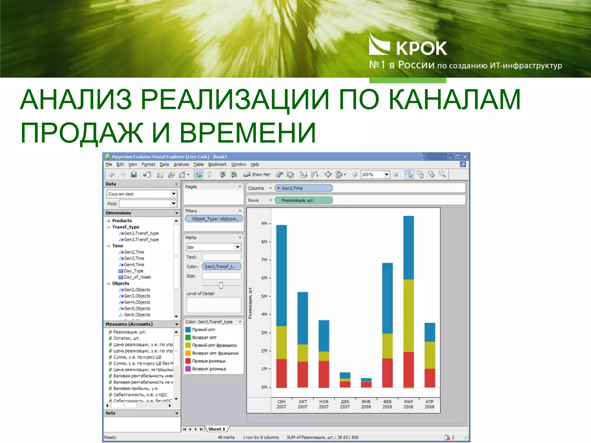This screenshot has height=443, width=591.
Task: Select the magnifier zoom tool icon
Action: [x=442, y=174]
